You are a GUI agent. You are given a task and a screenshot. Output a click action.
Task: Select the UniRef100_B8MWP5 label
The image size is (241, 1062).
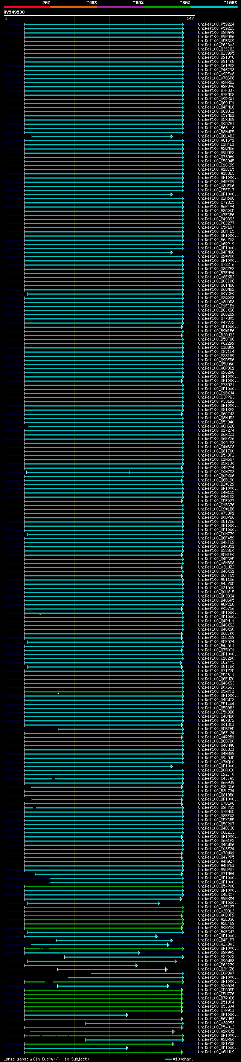(x=216, y=132)
